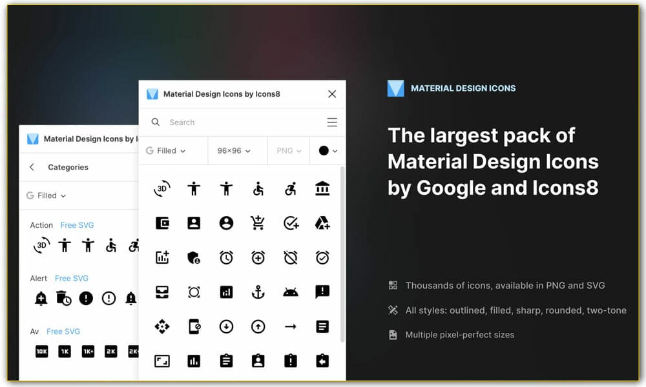The image size is (646, 387).
Task: Pick the add to Drive icon
Action: click(322, 223)
